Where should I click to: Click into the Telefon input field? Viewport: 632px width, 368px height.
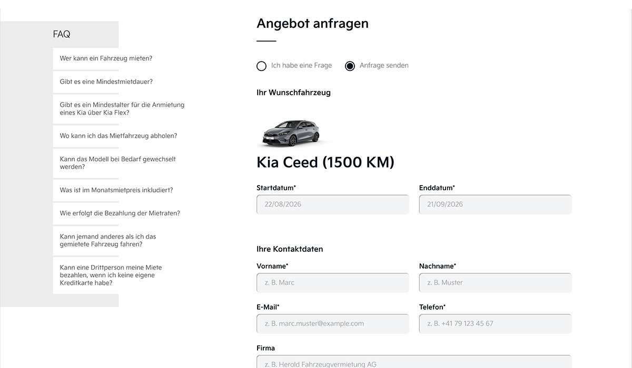tap(496, 324)
